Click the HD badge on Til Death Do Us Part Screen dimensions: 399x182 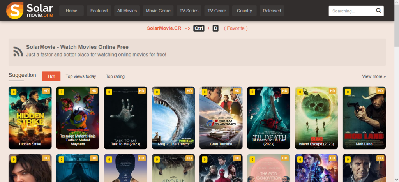click(x=285, y=91)
